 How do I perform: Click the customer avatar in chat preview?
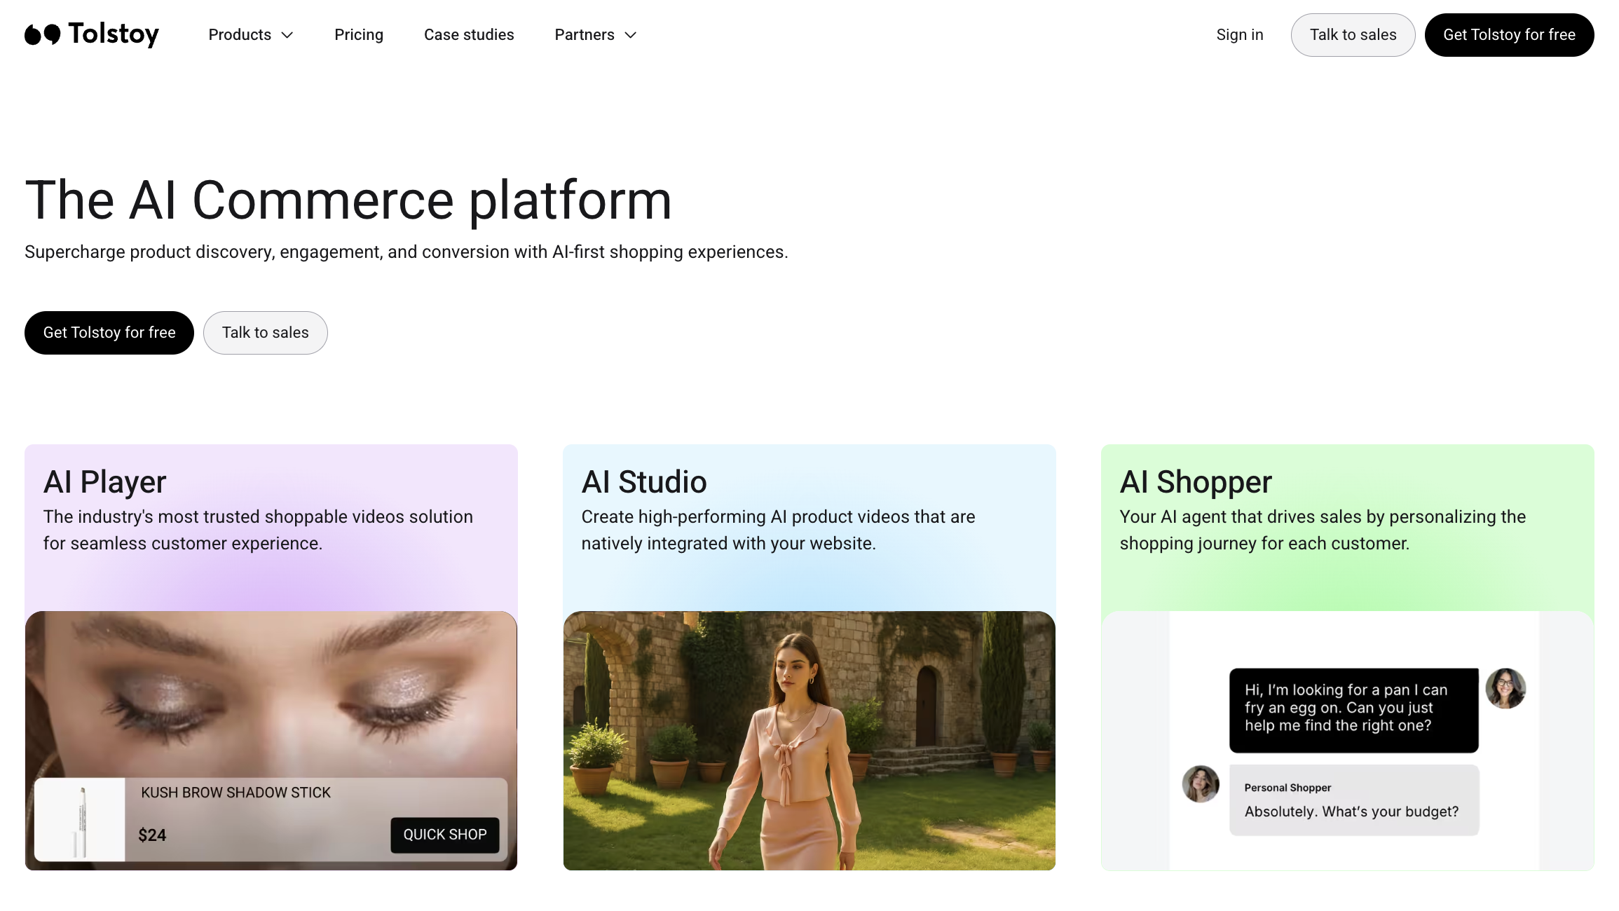1505,688
